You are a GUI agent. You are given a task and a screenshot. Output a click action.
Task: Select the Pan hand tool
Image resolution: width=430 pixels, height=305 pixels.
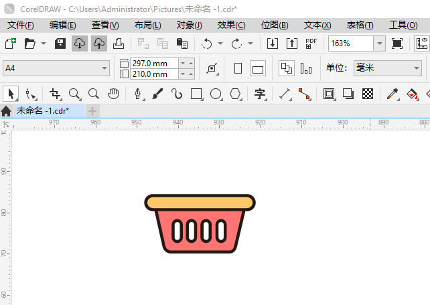[x=113, y=94]
